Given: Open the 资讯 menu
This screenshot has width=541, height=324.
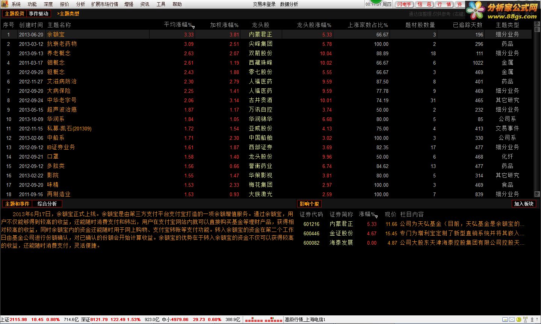Looking at the screenshot, I should (145, 4).
